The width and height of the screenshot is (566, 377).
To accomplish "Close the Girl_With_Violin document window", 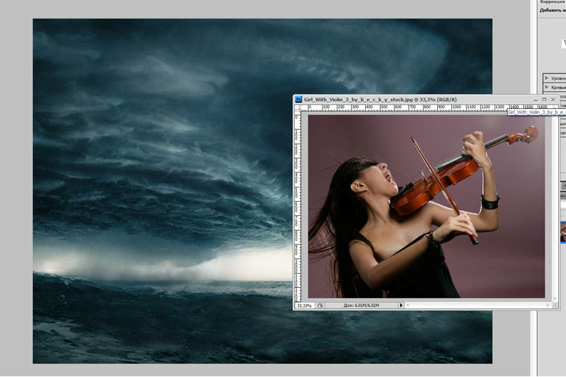I will click(553, 99).
